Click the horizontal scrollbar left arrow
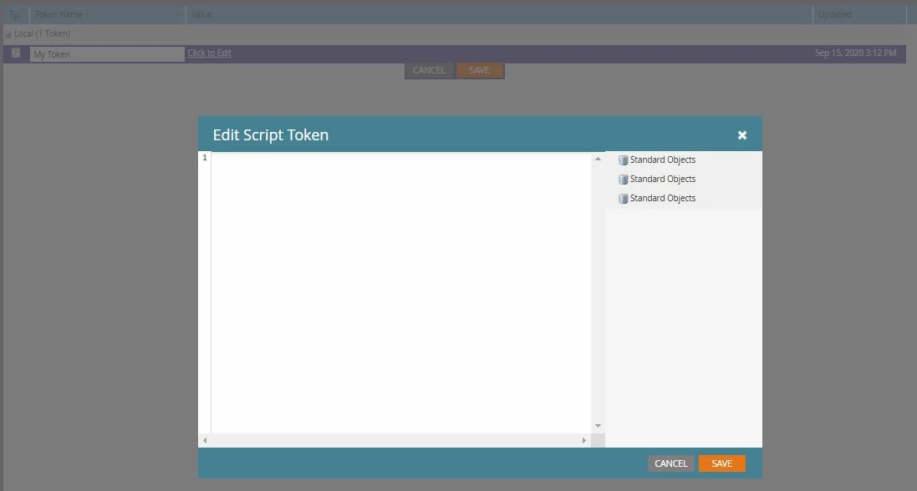The width and height of the screenshot is (917, 491). point(205,441)
